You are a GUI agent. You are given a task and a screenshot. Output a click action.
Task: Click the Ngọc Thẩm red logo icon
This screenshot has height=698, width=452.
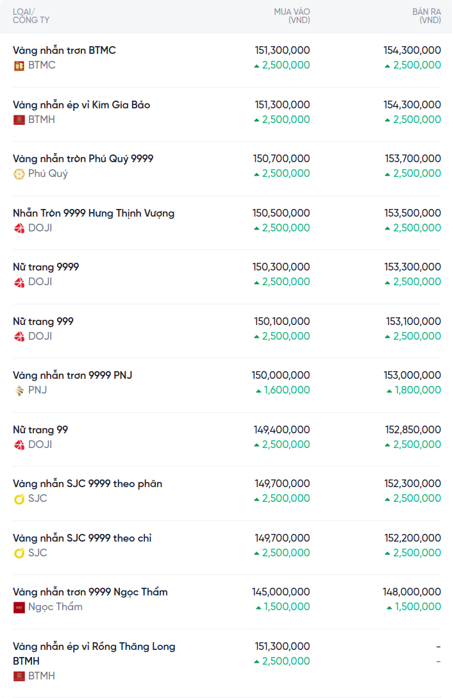pyautogui.click(x=19, y=607)
